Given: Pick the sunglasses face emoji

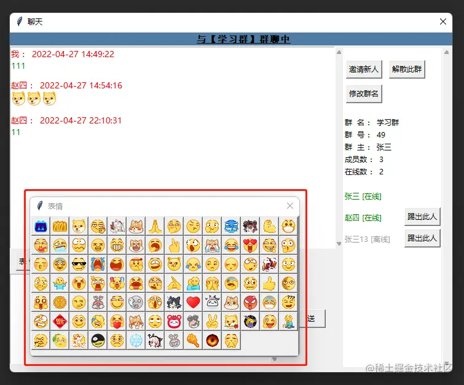Looking at the screenshot, I should click(79, 265).
